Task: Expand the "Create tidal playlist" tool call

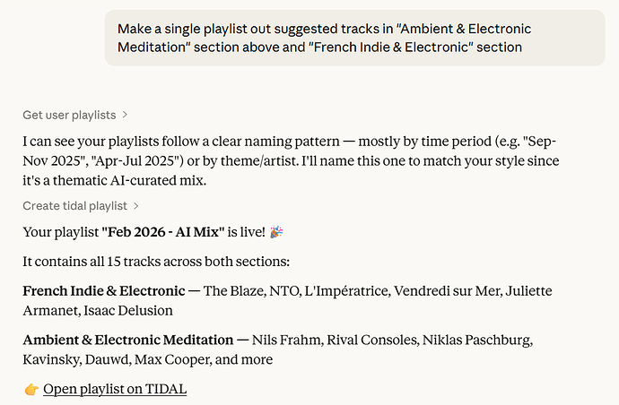Action: coord(75,206)
